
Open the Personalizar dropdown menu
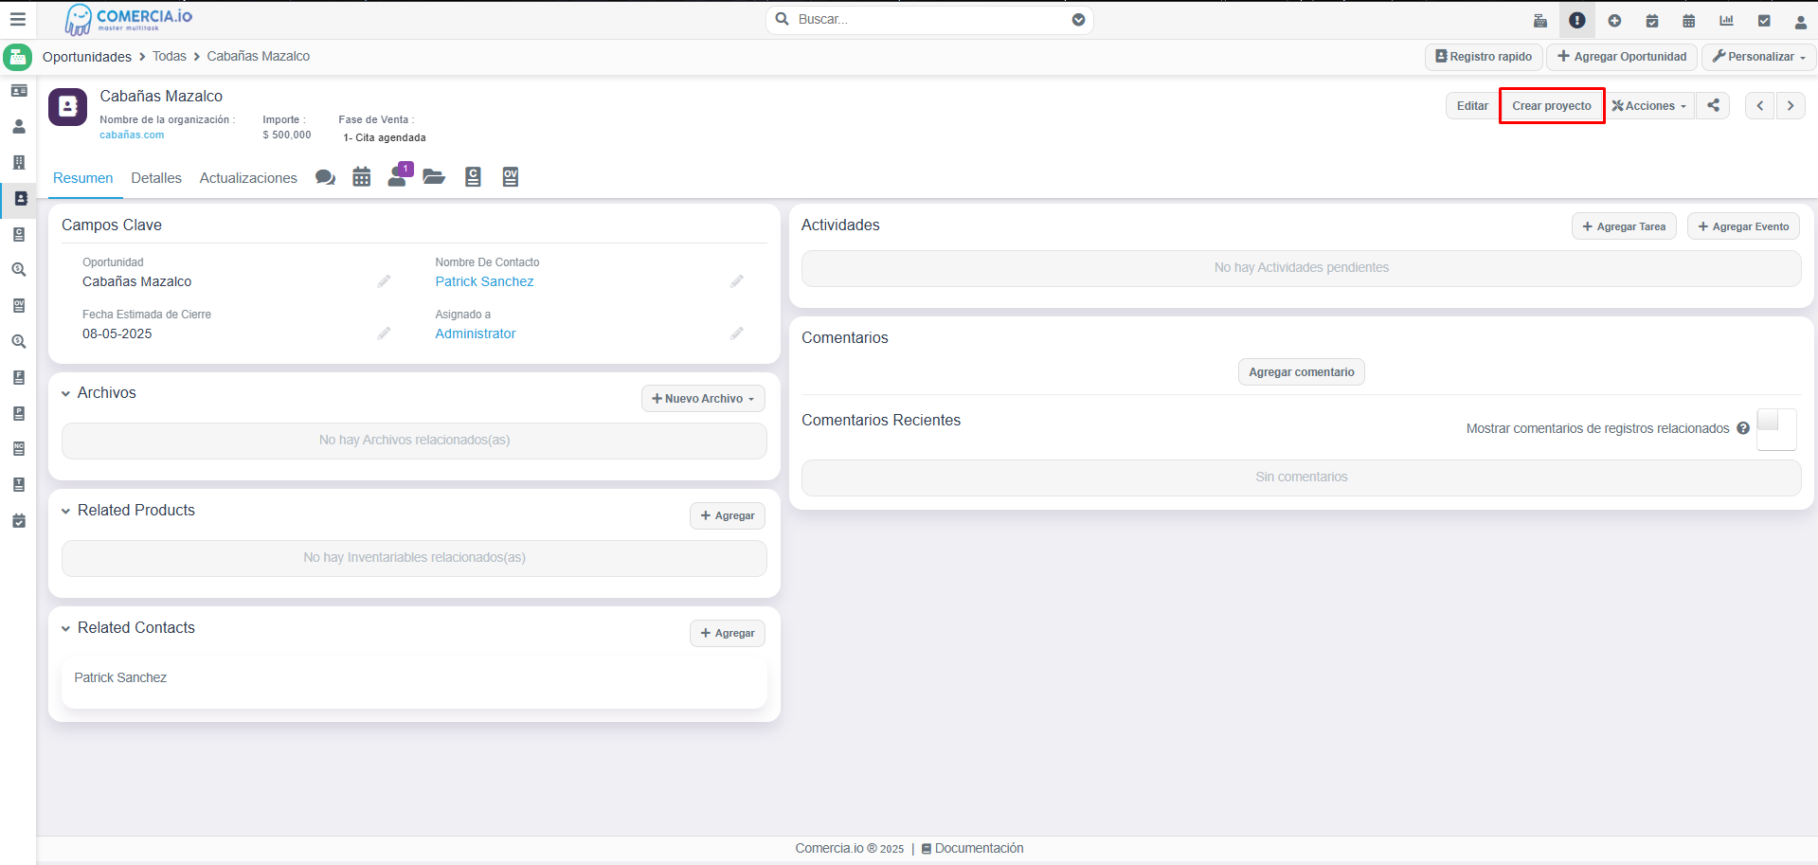pos(1759,57)
